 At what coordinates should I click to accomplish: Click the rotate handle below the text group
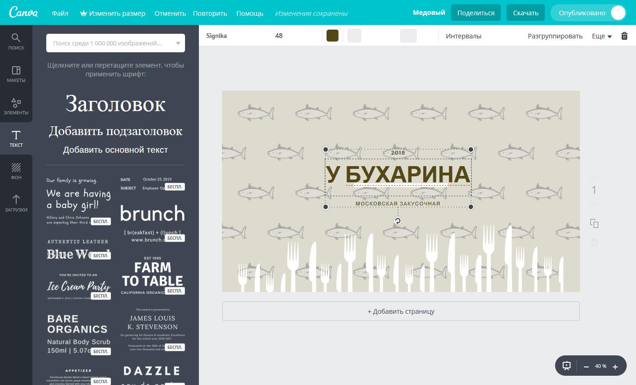coord(397,221)
